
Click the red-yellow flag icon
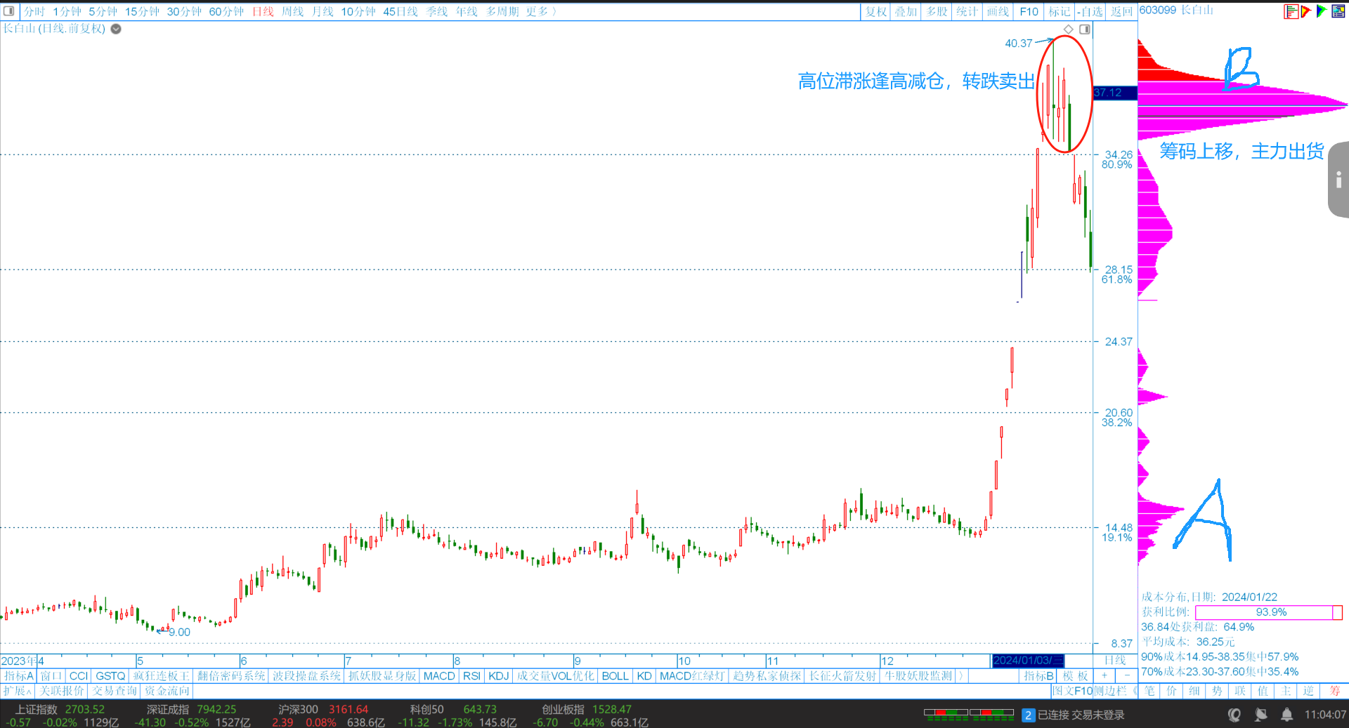coord(1306,11)
